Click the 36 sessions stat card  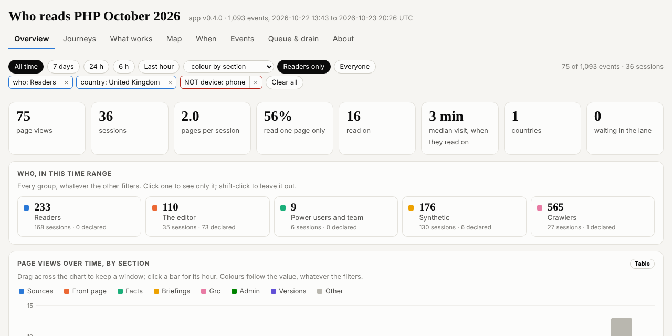tap(130, 128)
